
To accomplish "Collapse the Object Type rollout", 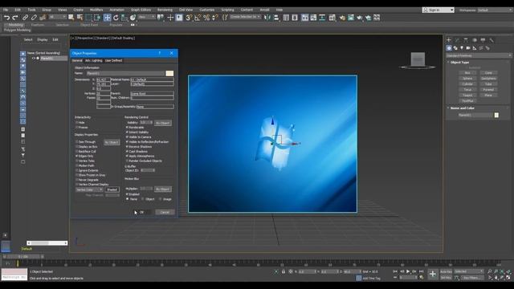I will click(459, 63).
